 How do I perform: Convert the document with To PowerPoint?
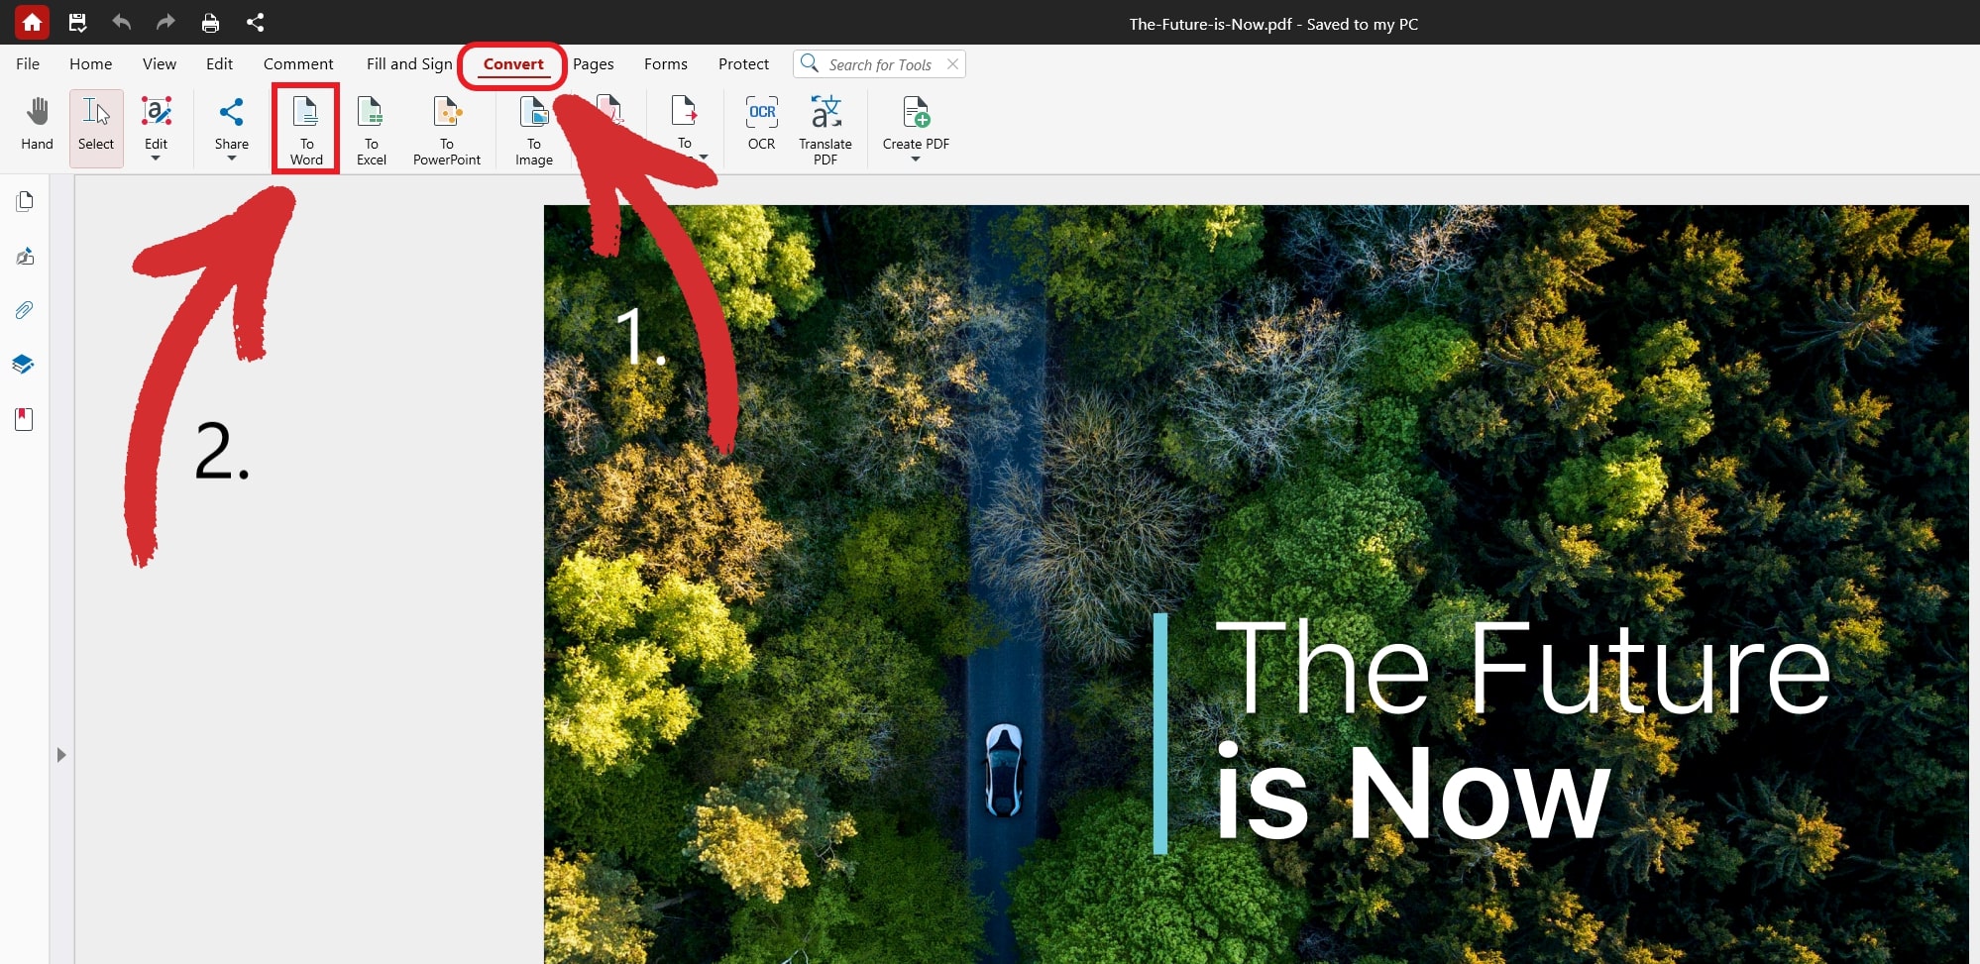[x=447, y=129]
